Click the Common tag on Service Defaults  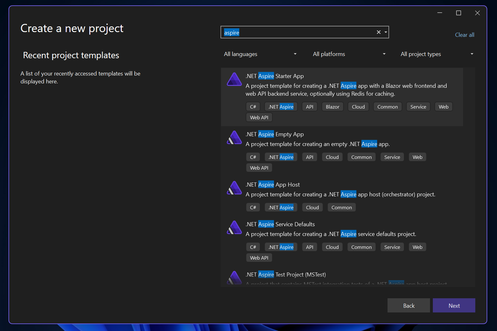(x=361, y=247)
